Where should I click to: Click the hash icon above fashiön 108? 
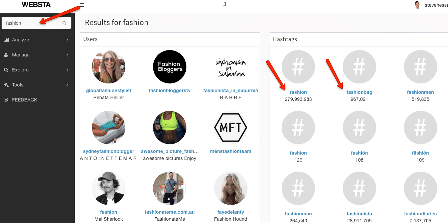[x=359, y=128]
